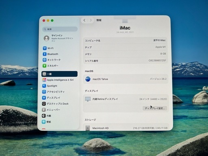The width and height of the screenshot is (208, 156).
Task: Click the macOS Tahoe logo icon
Action: coord(88,79)
